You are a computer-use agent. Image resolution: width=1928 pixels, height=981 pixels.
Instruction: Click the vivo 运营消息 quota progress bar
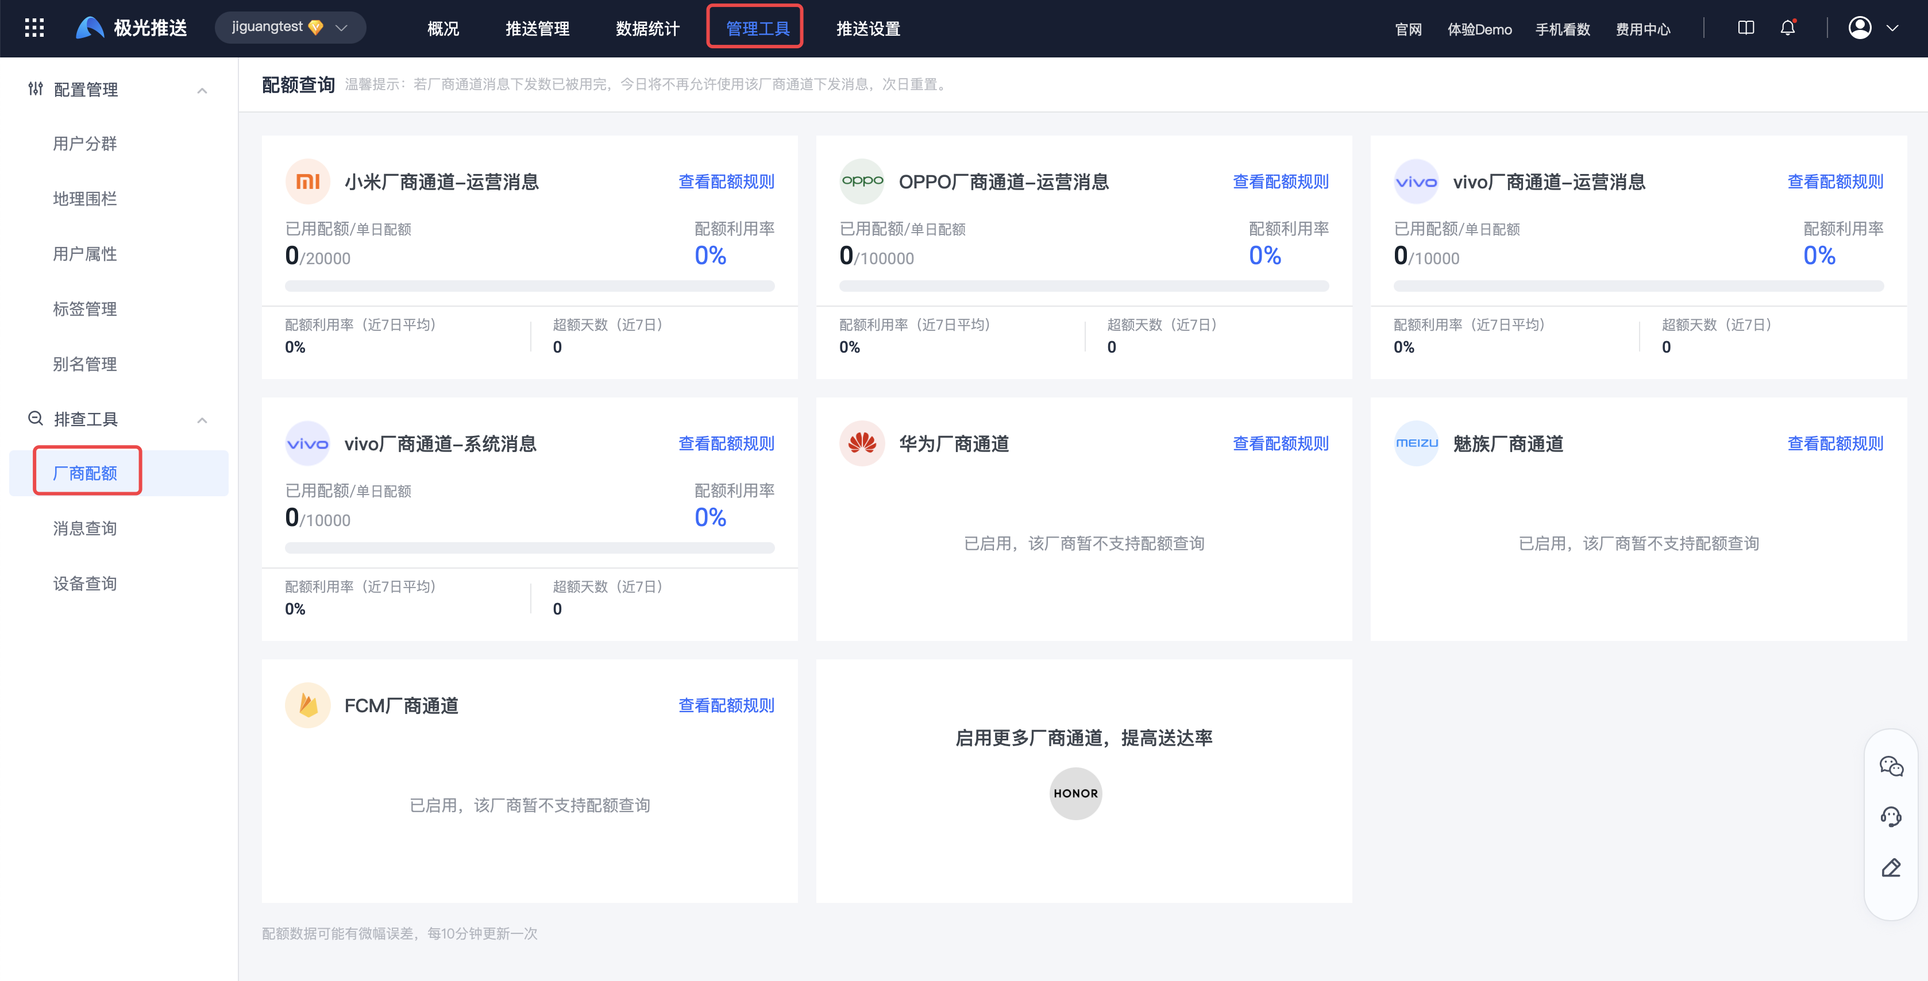tap(1638, 286)
